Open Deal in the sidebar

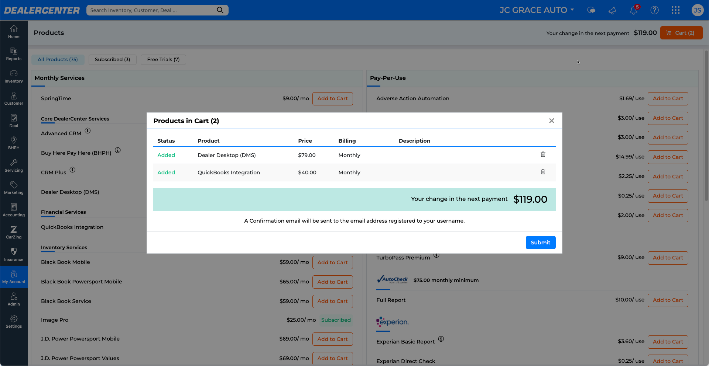coord(14,121)
